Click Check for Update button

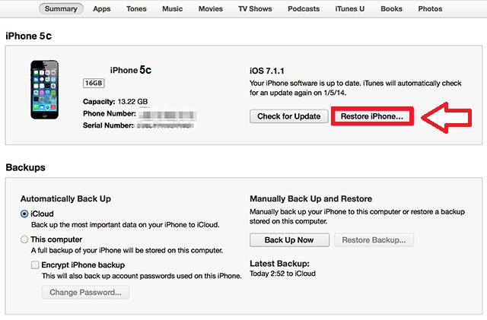pyautogui.click(x=289, y=116)
